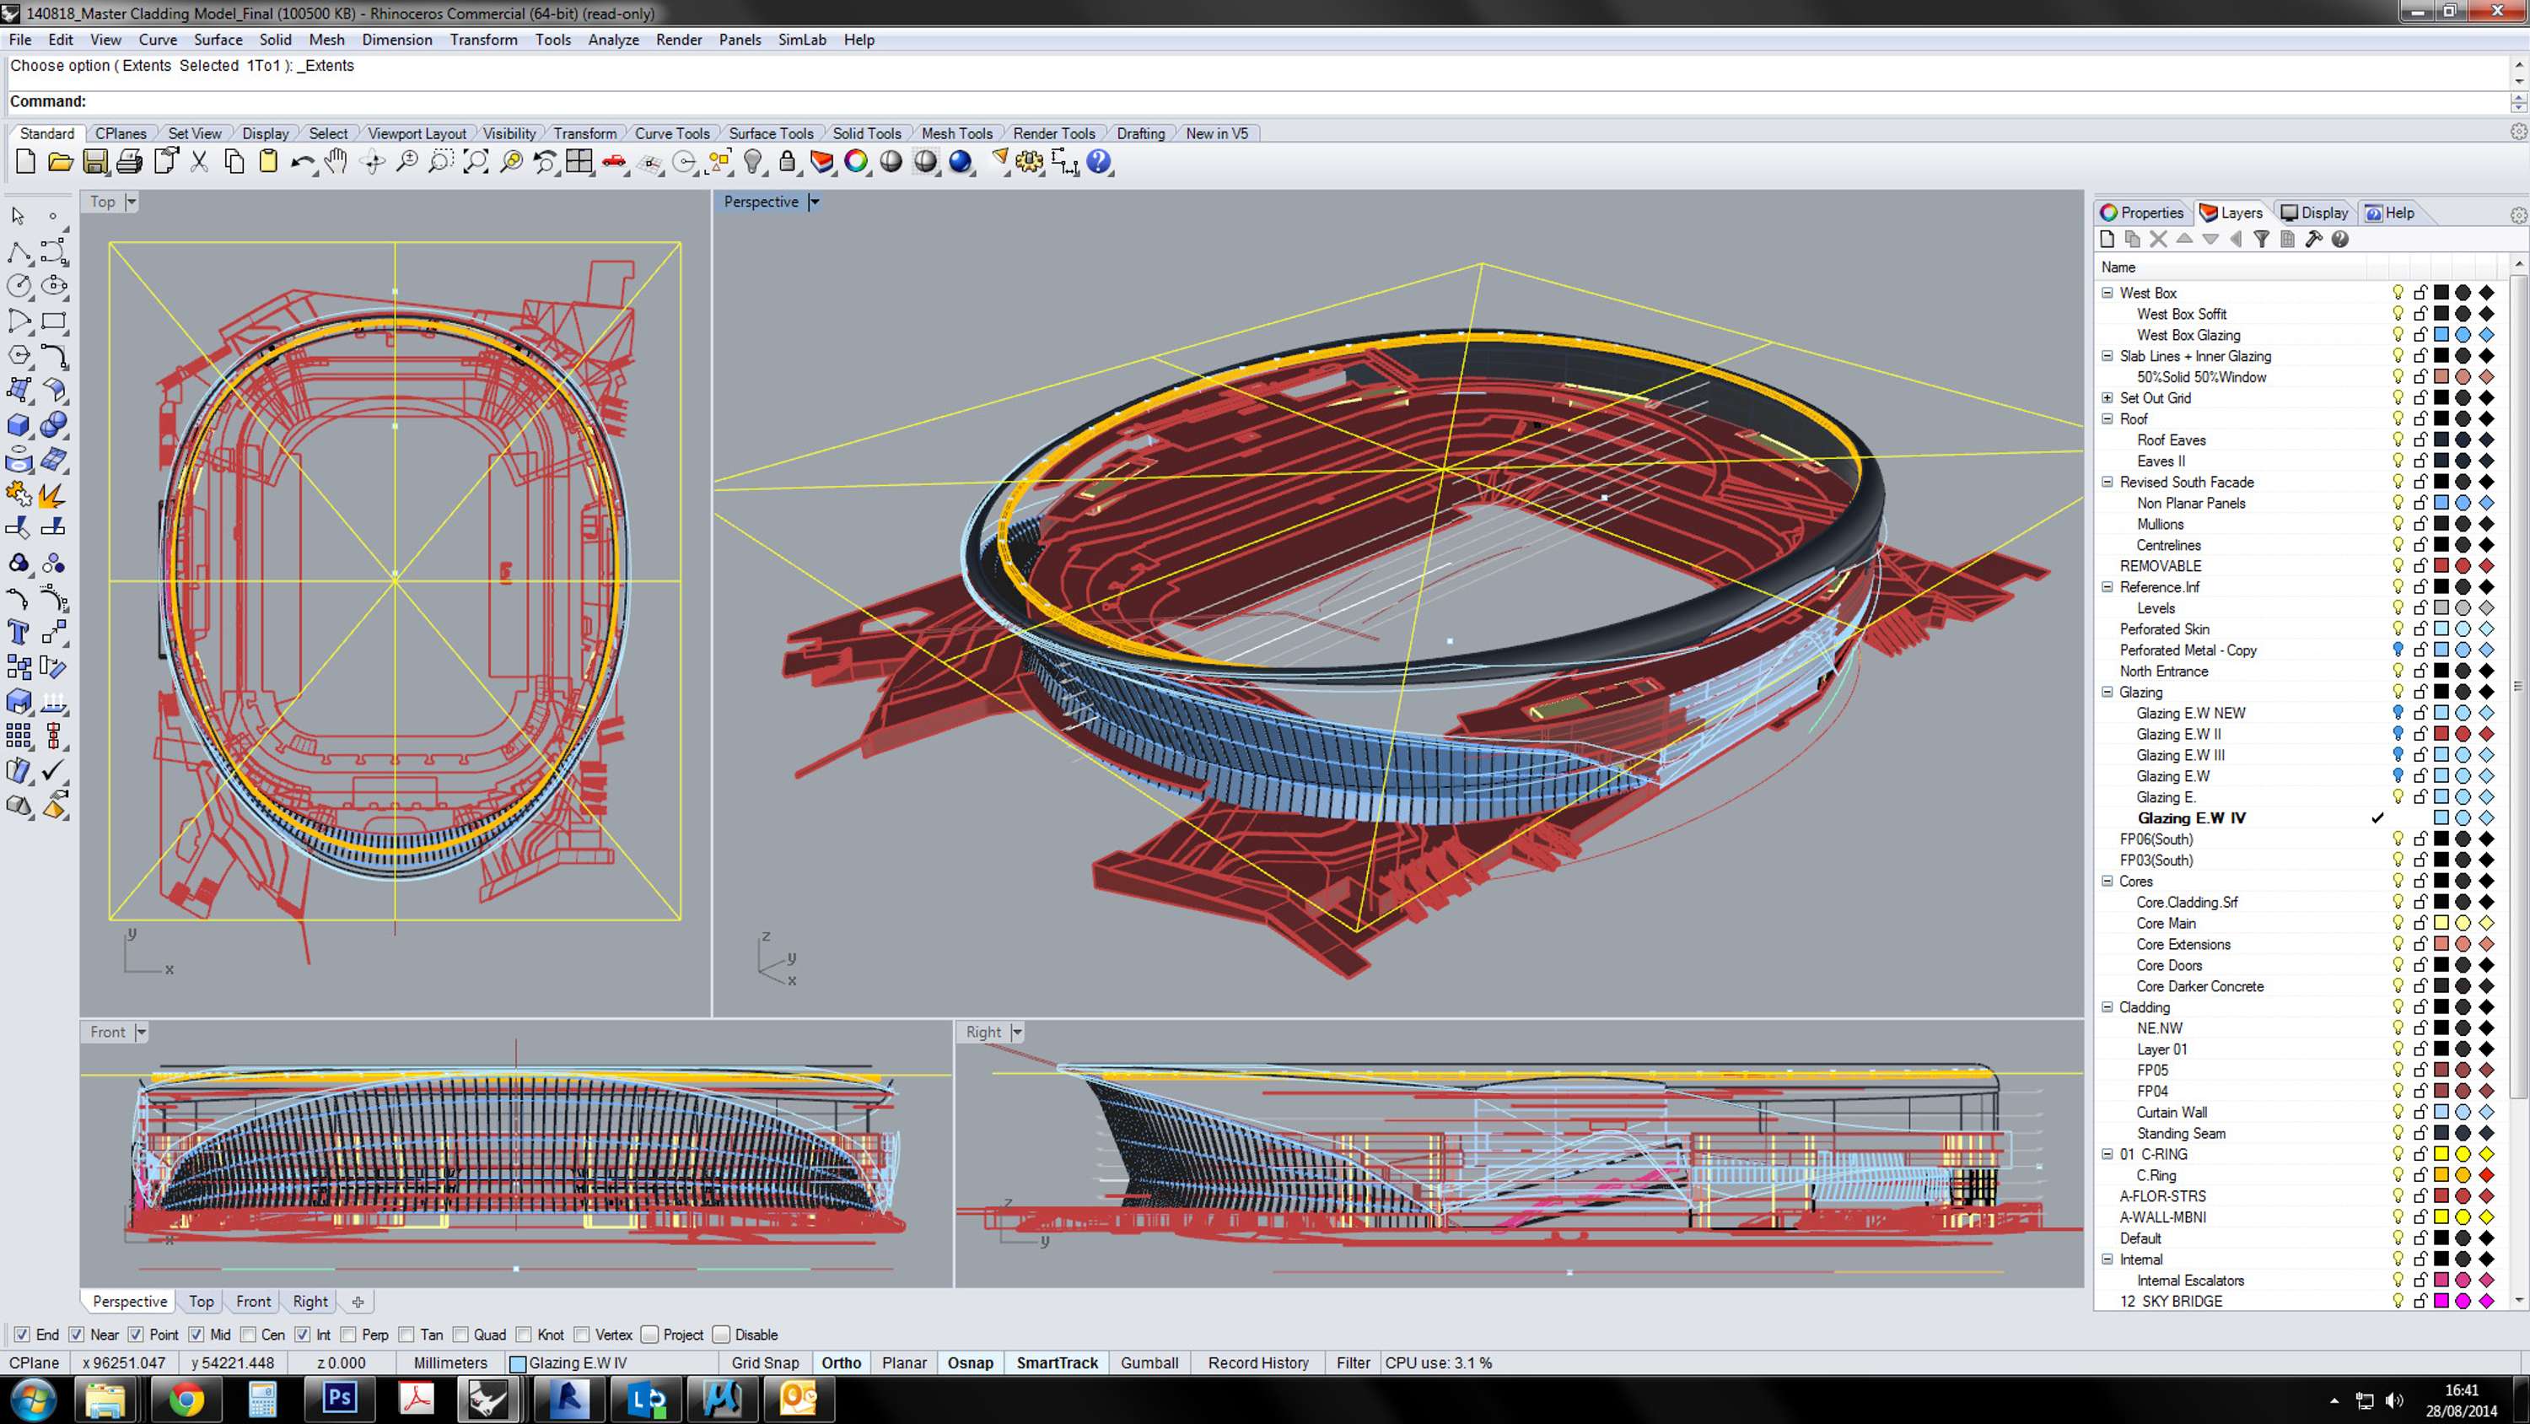
Task: Enable the Perp osnap checkbox
Action: 348,1335
